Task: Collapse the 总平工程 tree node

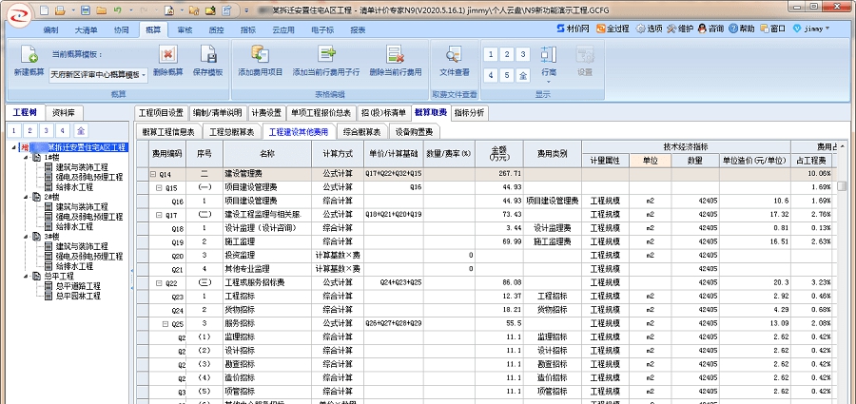Action: pyautogui.click(x=26, y=277)
